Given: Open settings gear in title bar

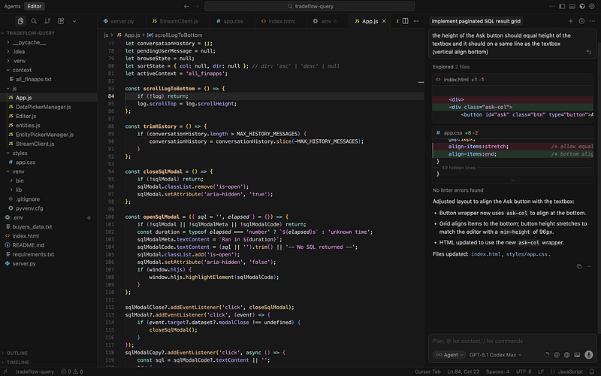Looking at the screenshot, I should click(x=592, y=6).
